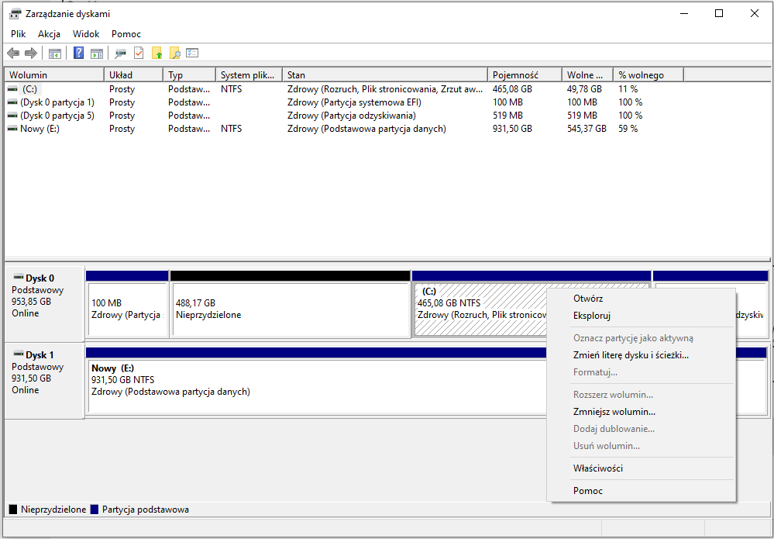
Task: Toggle the console tree pane icon
Action: coord(55,54)
